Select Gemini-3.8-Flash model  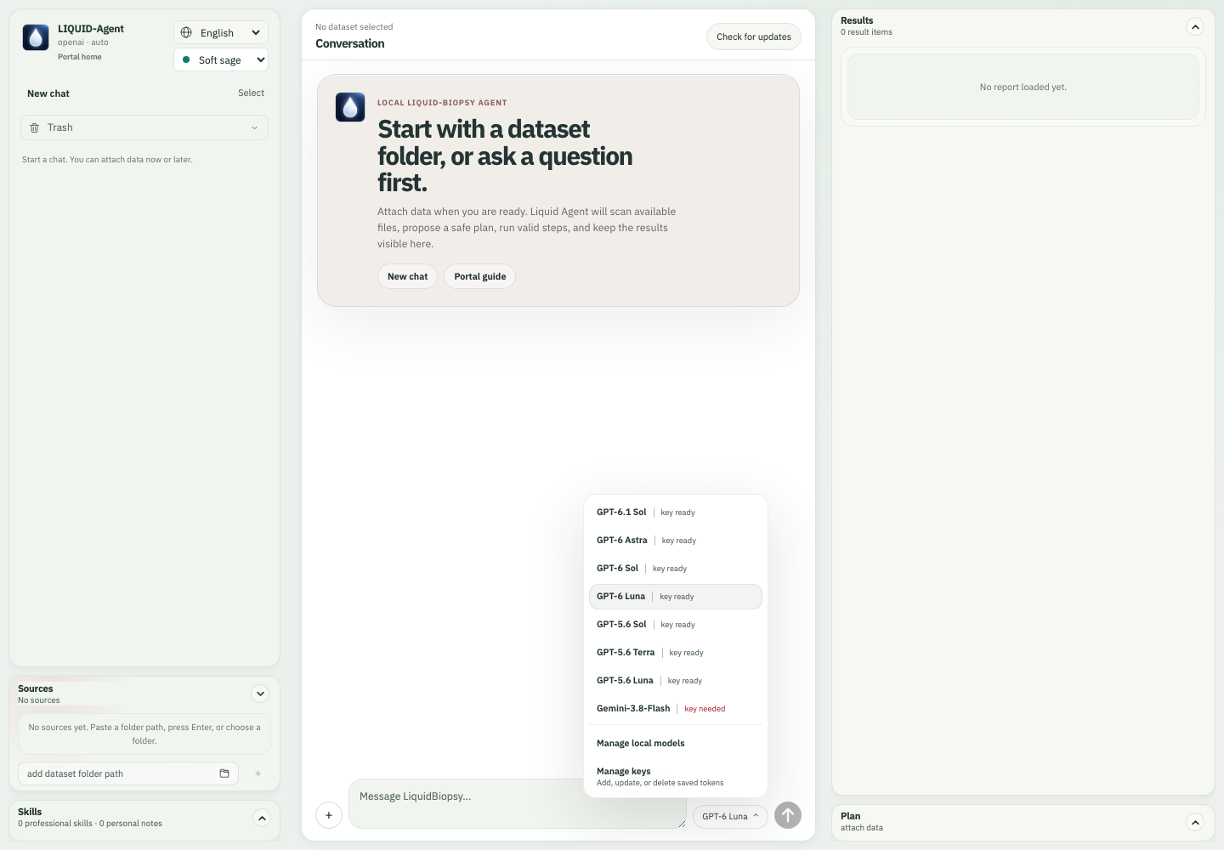[676, 709]
